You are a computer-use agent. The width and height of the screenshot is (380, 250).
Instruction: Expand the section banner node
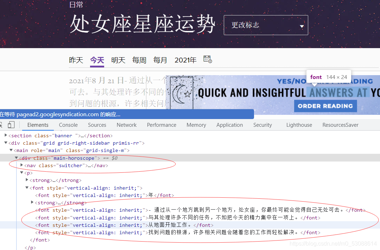pyautogui.click(x=6, y=135)
